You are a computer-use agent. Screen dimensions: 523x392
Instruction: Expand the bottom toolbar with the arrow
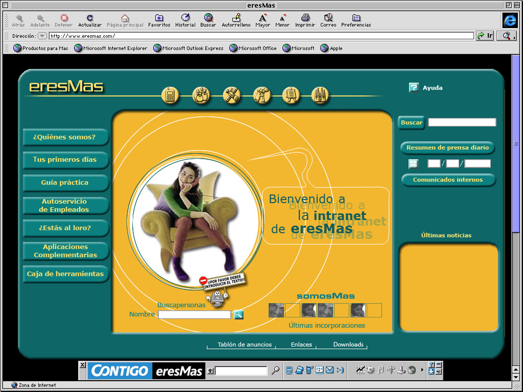(x=422, y=370)
